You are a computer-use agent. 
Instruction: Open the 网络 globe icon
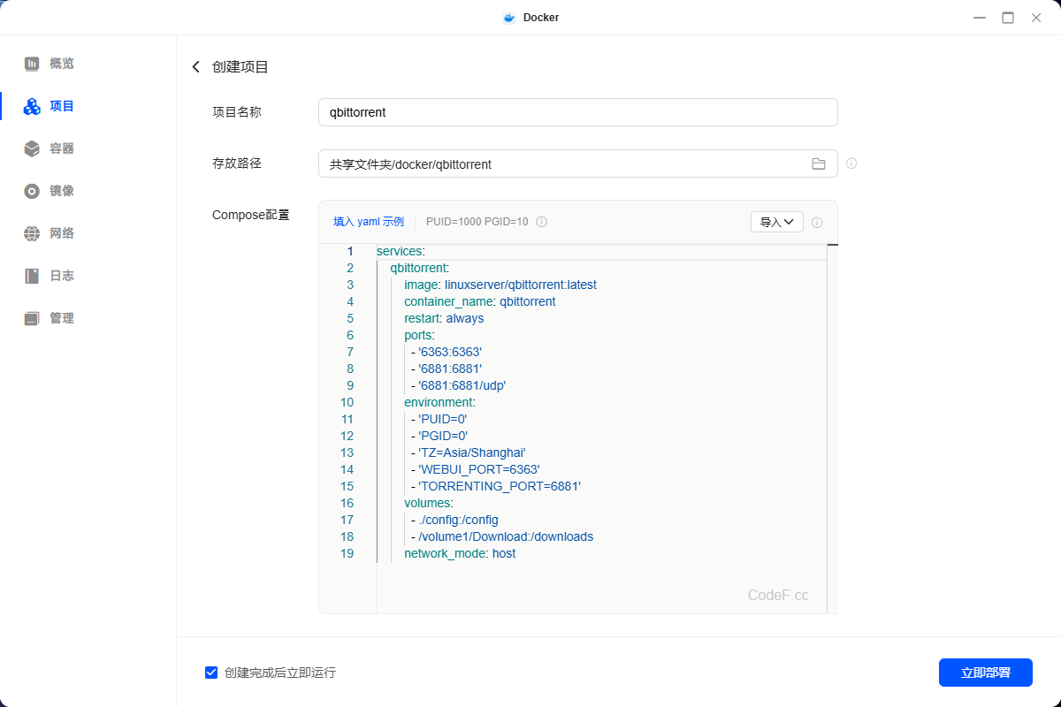(x=33, y=233)
